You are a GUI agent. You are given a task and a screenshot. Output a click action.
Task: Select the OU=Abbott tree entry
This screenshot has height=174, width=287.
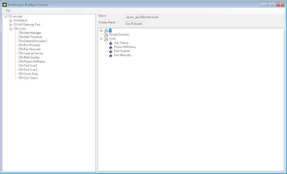(x=21, y=21)
